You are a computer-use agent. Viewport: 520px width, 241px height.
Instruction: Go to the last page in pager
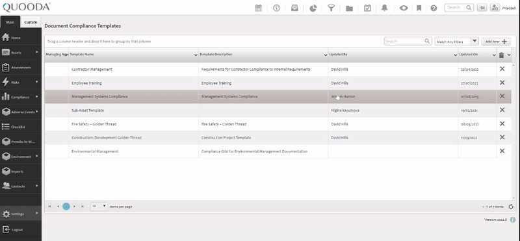click(x=83, y=206)
